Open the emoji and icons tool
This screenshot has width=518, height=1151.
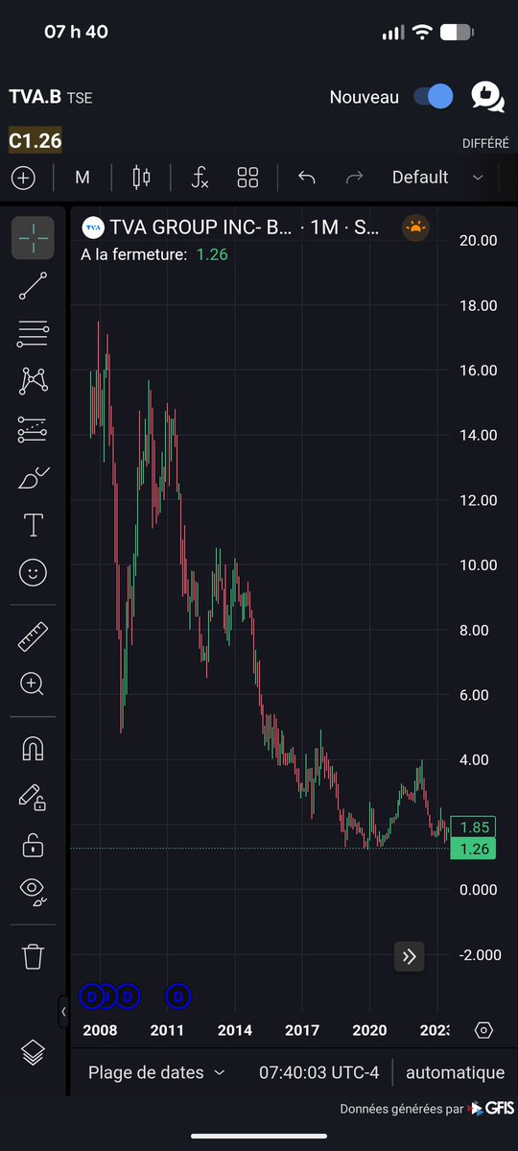[33, 572]
